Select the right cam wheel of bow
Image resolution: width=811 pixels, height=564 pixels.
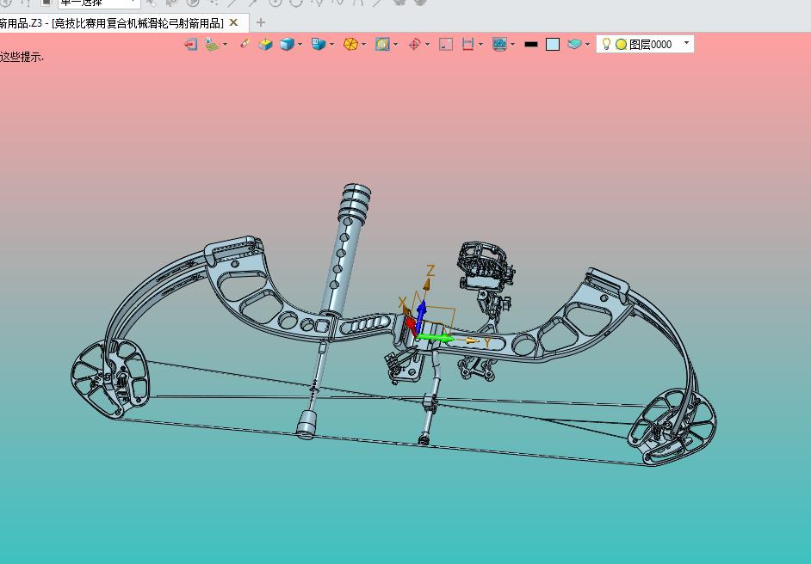click(x=672, y=426)
